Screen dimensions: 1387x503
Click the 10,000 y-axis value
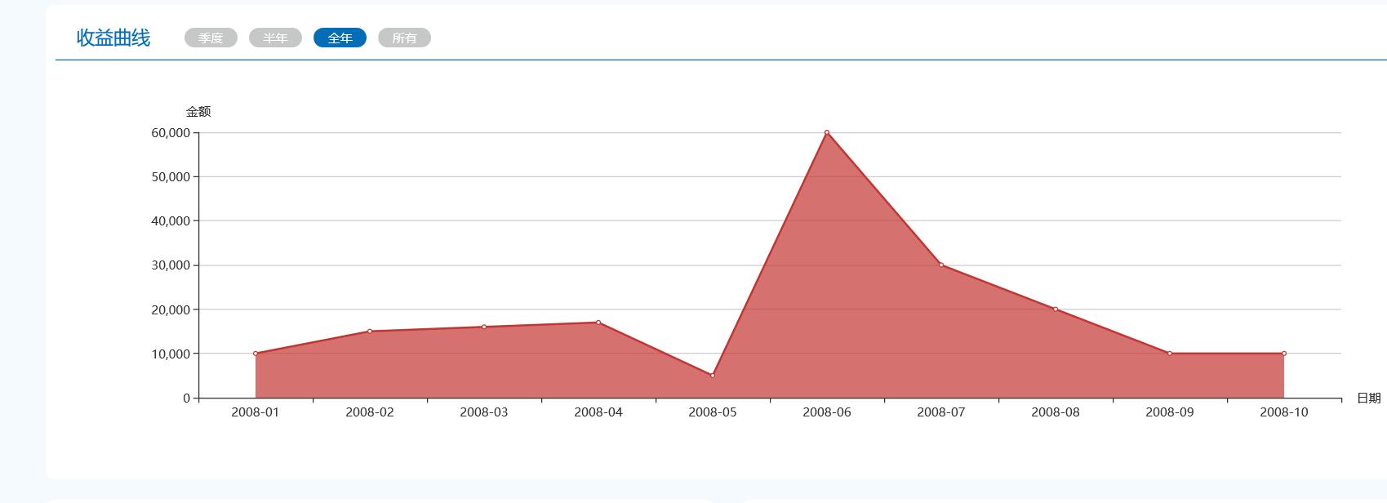[171, 354]
